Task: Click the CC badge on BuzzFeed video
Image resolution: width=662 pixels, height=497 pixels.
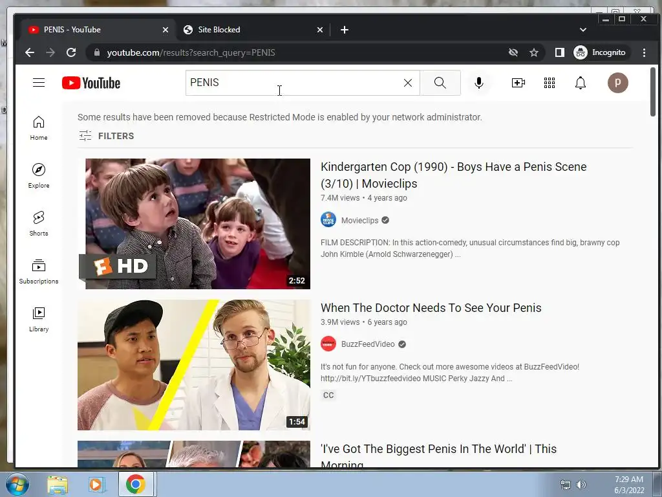Action: (x=328, y=395)
